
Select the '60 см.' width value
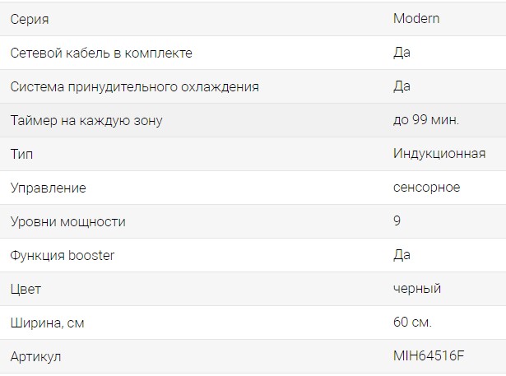click(x=412, y=323)
